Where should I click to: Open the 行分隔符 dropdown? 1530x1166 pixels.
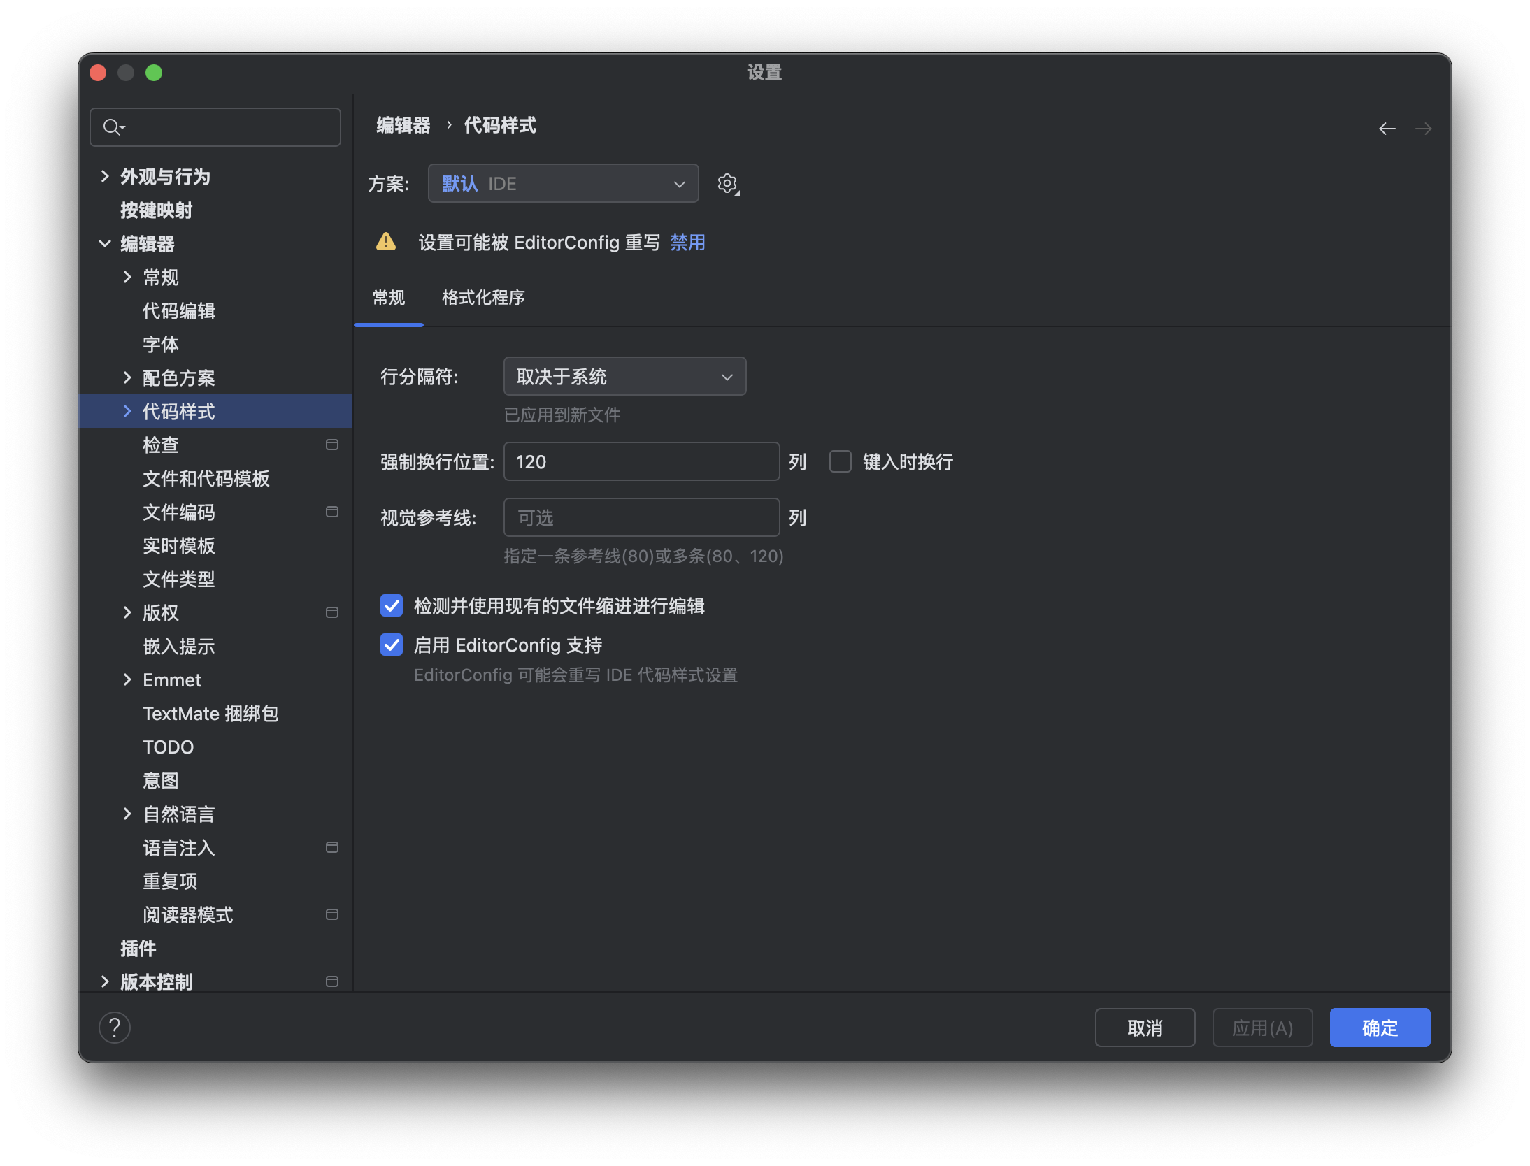(x=624, y=377)
